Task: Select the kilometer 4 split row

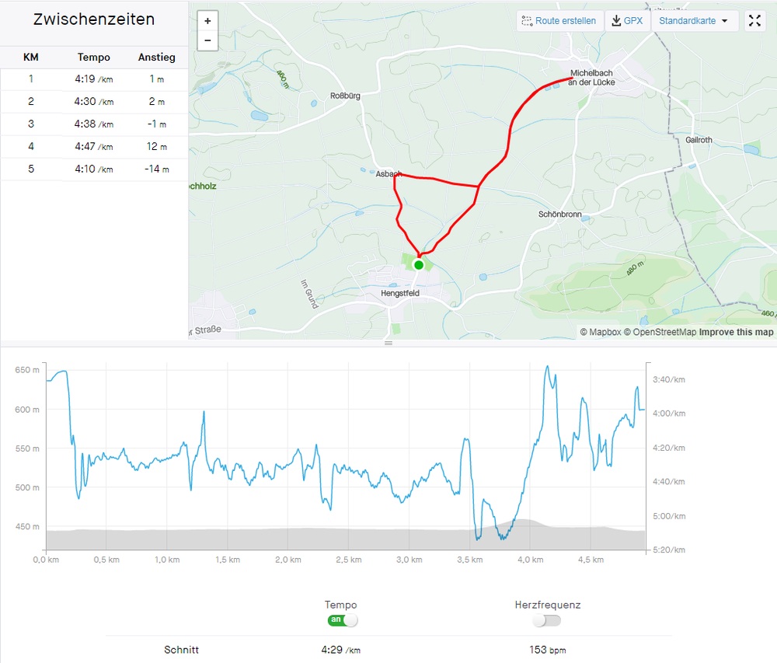Action: 94,147
